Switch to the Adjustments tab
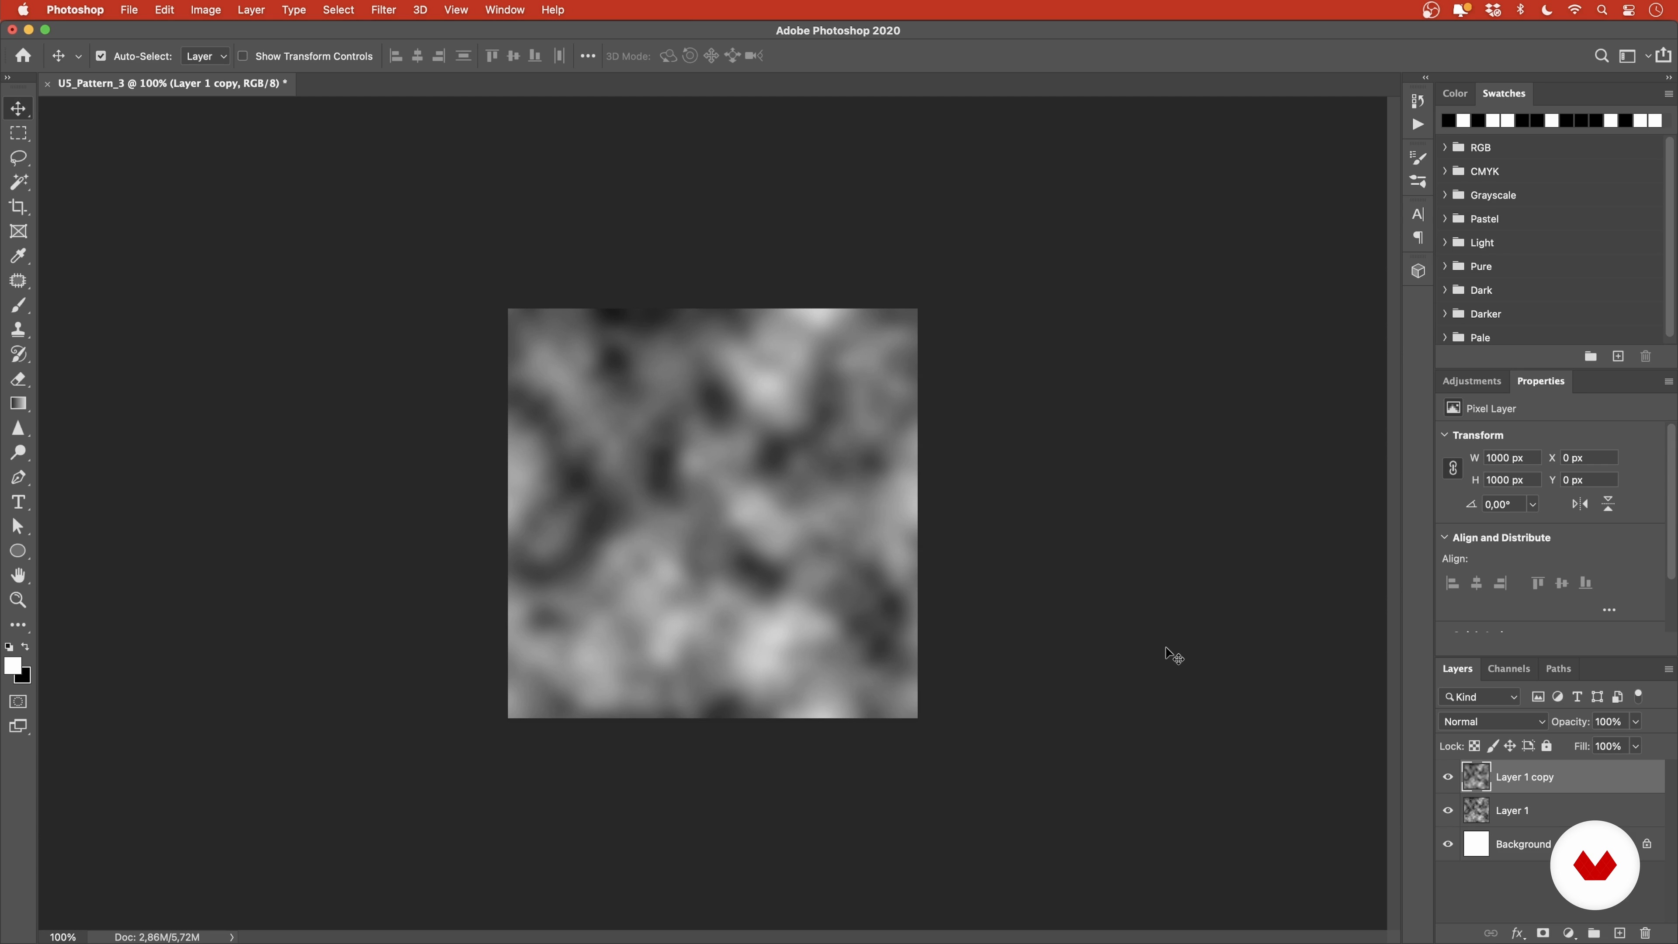The width and height of the screenshot is (1678, 944). click(x=1471, y=381)
